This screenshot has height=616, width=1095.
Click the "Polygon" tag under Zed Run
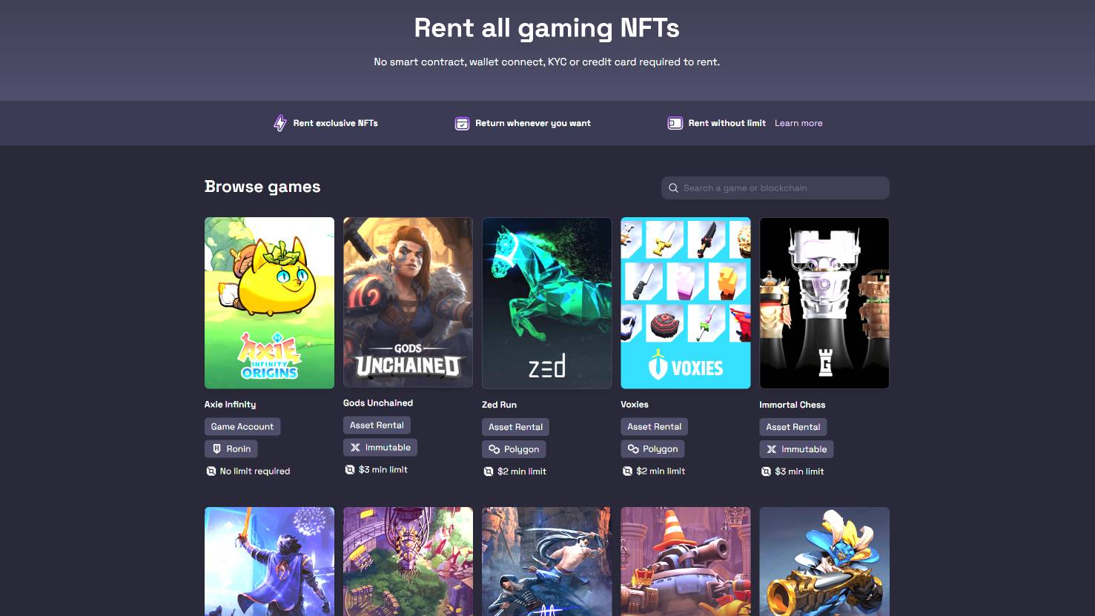pos(514,449)
